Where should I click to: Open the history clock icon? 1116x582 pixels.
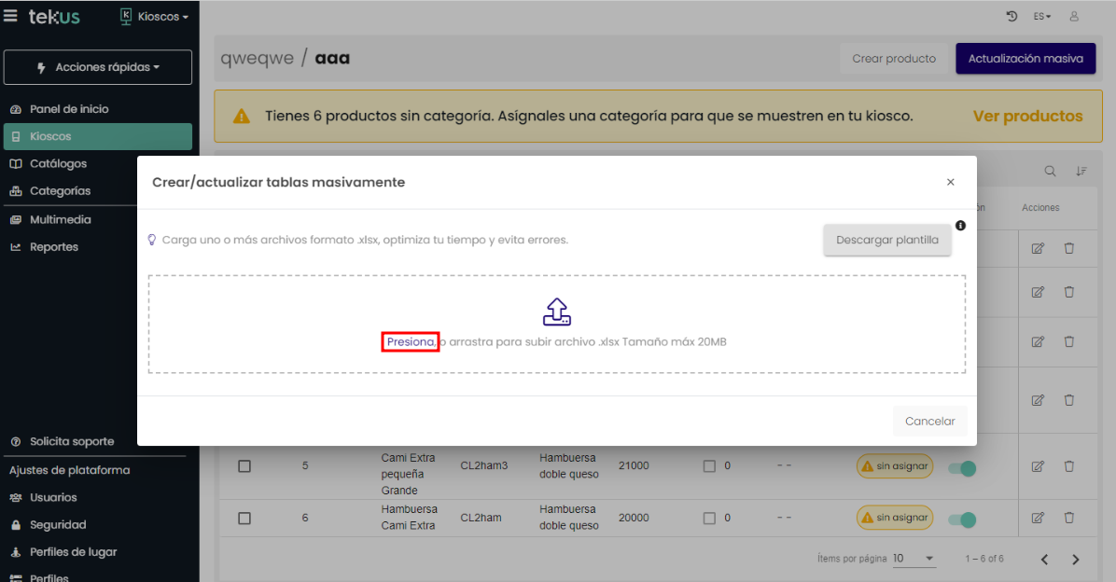click(1011, 17)
